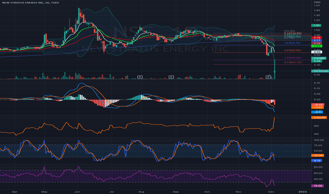Screen dimensions: 329x194
Task: Select the green 1.10 price label
Action: [x=316, y=25]
